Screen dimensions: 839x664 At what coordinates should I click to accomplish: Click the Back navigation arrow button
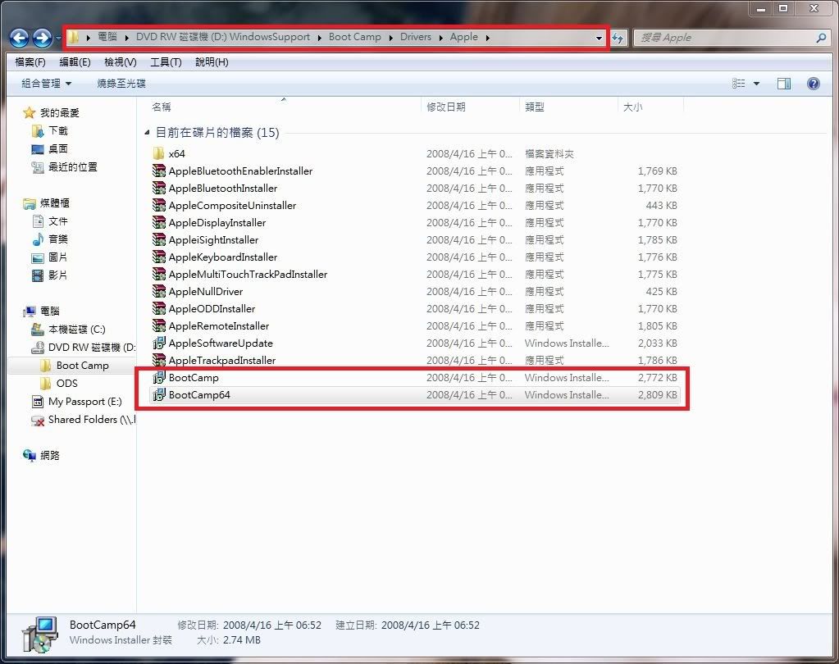19,38
